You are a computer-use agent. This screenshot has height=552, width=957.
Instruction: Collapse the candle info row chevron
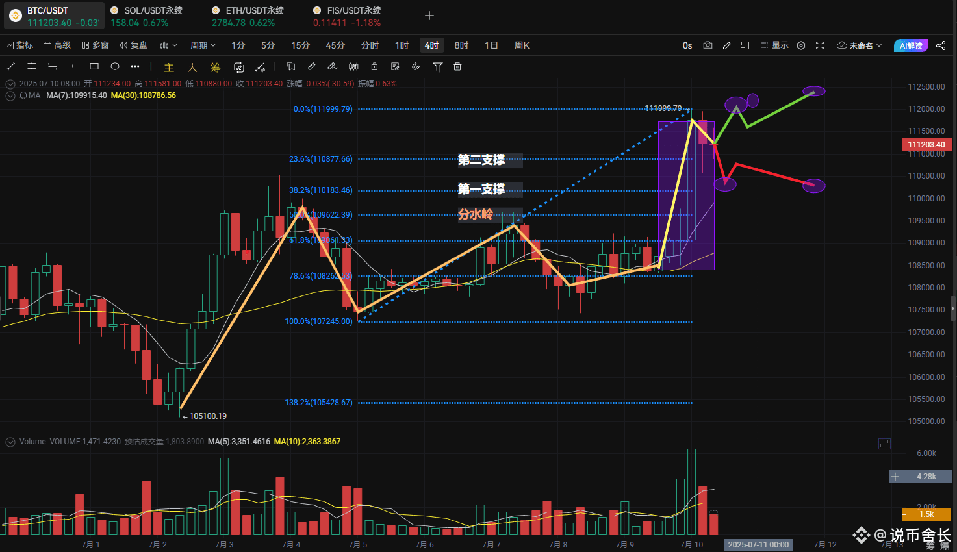(x=10, y=84)
